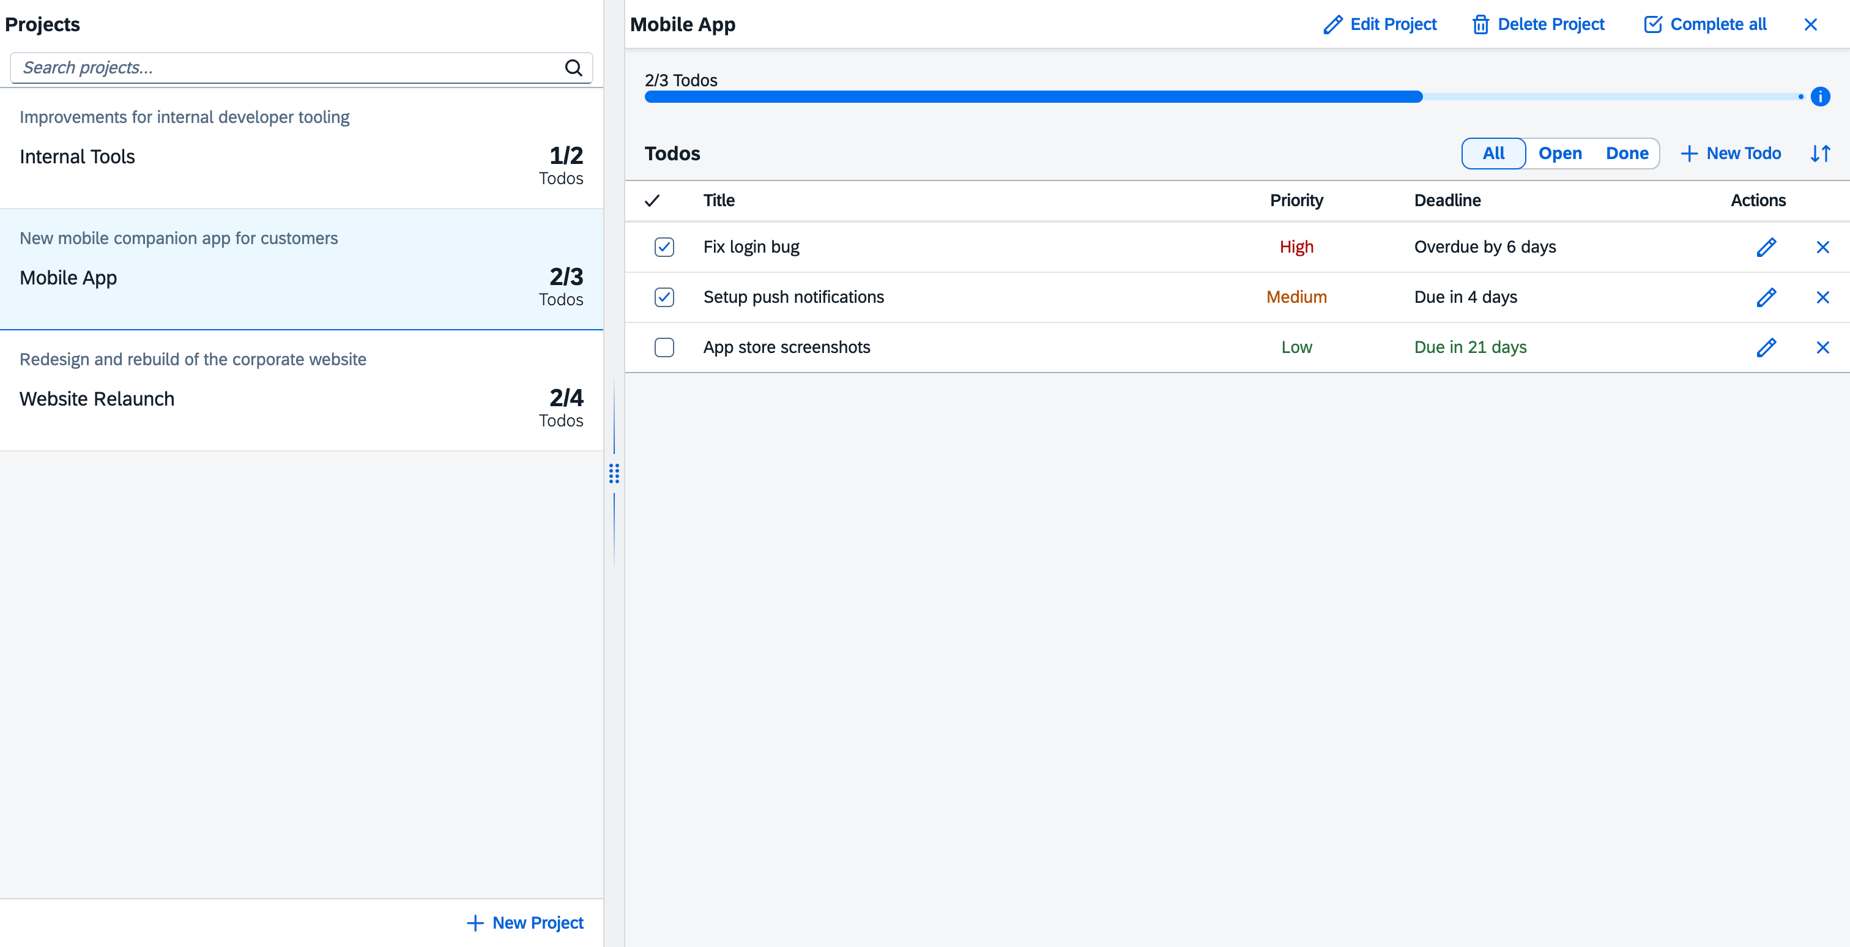Click the 2/3 Todos progress bar

tap(1224, 97)
